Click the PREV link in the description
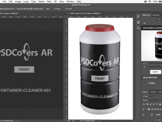 pos(152,83)
